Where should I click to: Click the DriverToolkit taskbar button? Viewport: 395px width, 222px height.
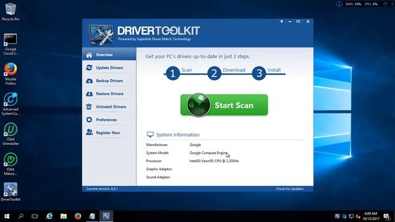coord(106,216)
